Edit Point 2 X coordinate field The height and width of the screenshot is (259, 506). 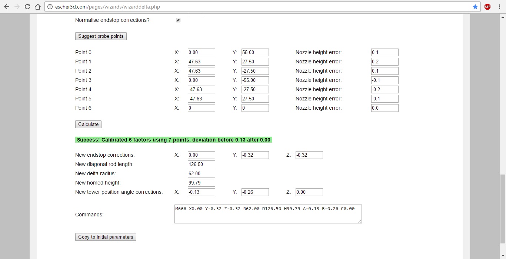click(x=202, y=71)
